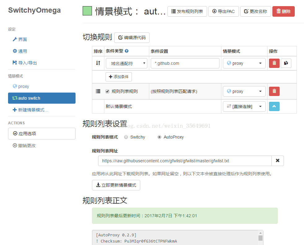The image size is (304, 245).
Task: Click the save icon beside 导入/导出
Action: 15,63
